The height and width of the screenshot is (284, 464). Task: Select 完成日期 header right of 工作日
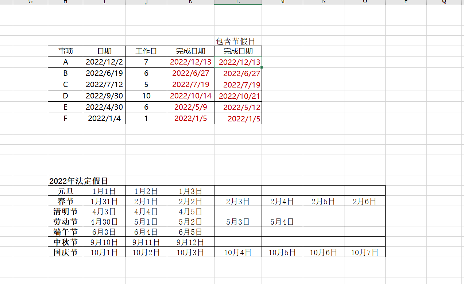(x=190, y=51)
